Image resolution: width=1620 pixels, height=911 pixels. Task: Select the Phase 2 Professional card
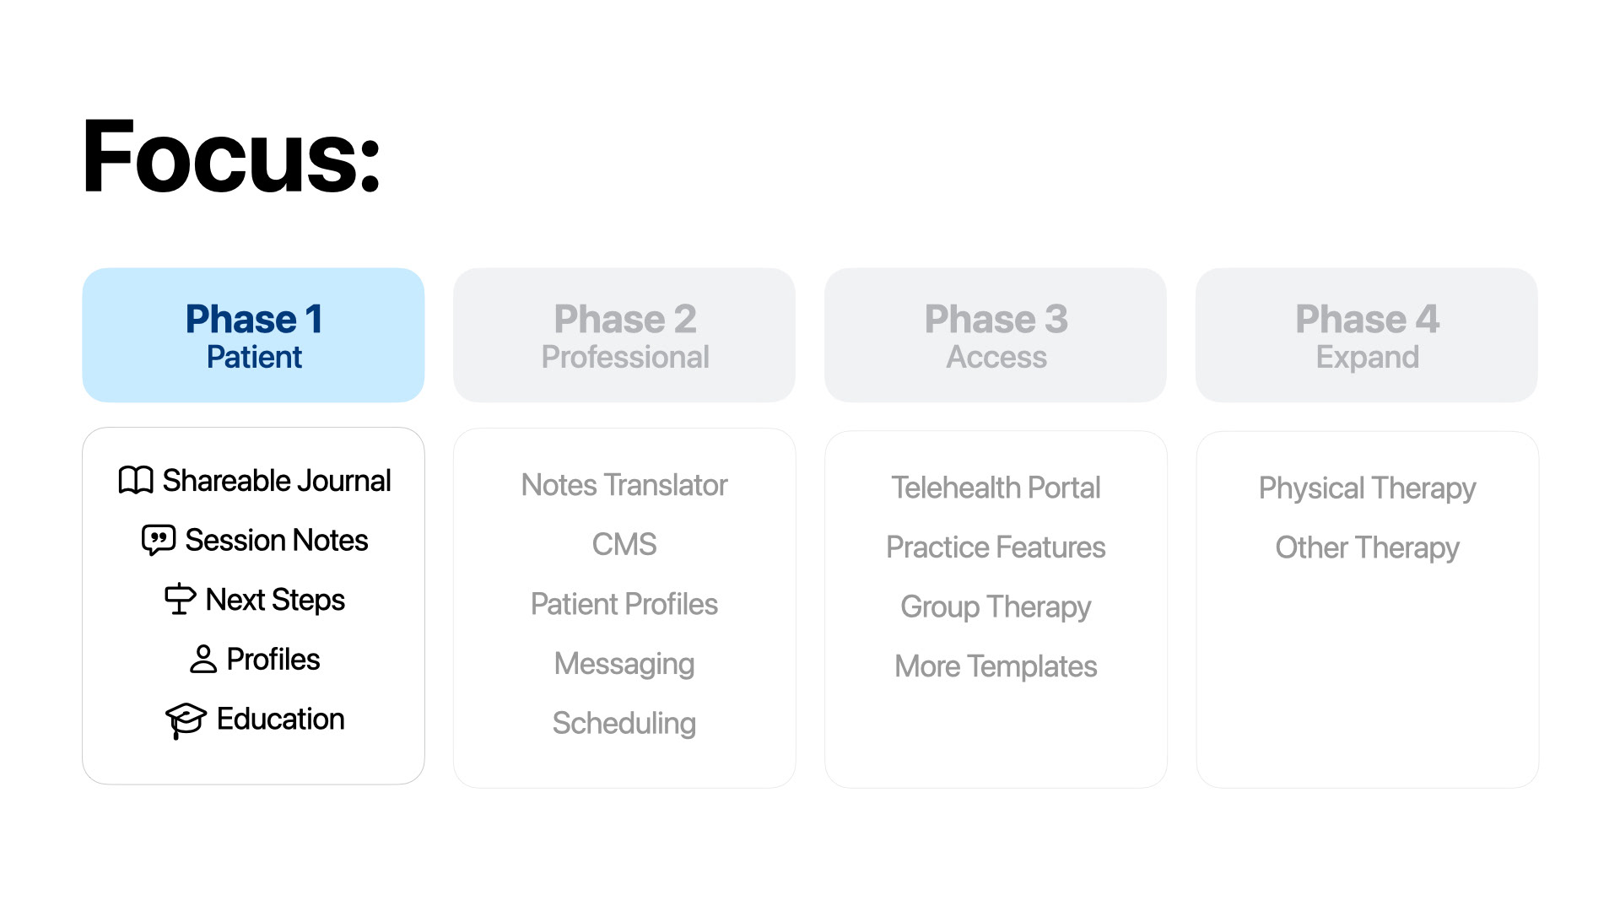624,335
